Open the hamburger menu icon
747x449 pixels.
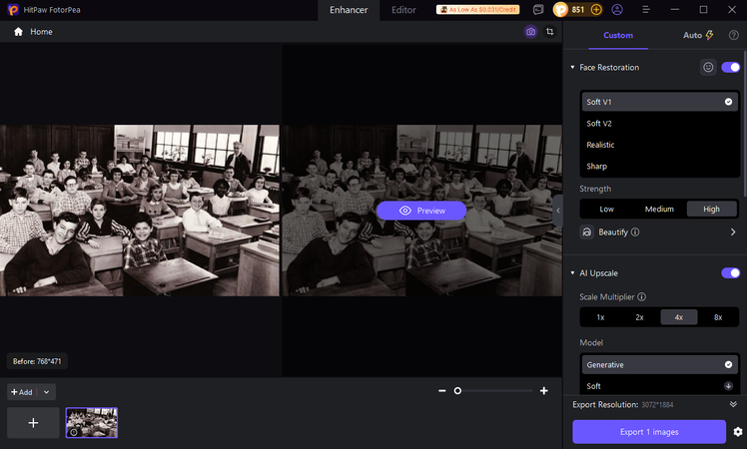tap(646, 10)
